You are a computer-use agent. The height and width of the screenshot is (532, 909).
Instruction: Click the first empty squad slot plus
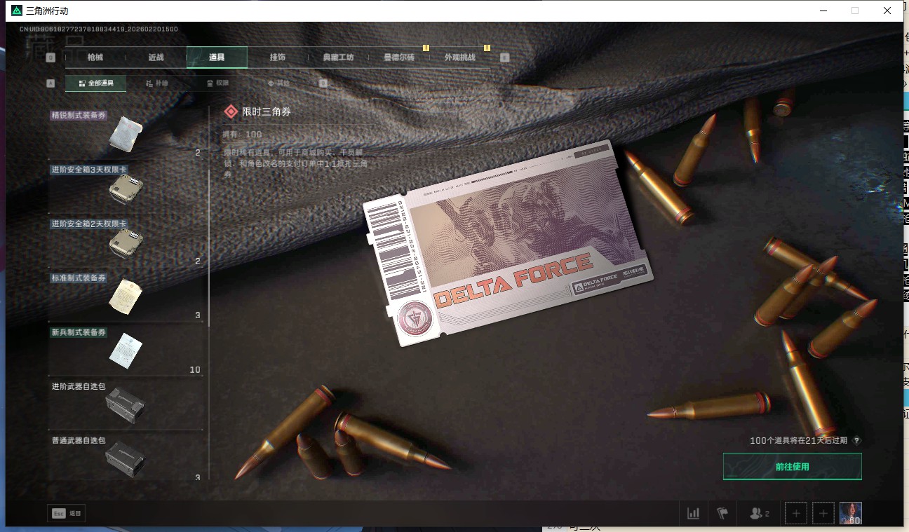point(796,513)
